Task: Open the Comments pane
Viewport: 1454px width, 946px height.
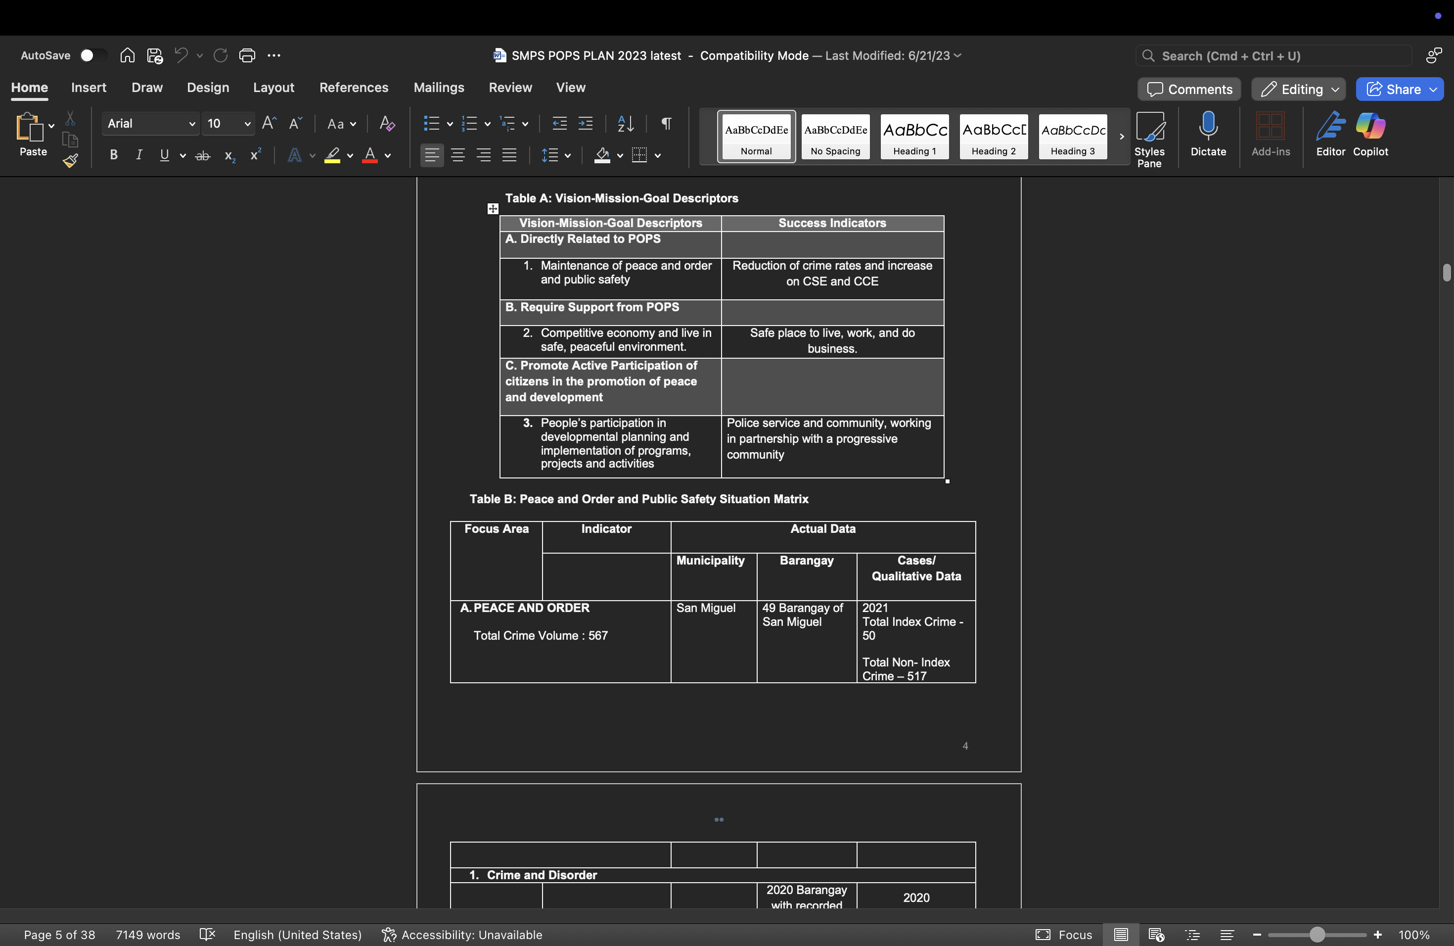Action: (x=1189, y=89)
